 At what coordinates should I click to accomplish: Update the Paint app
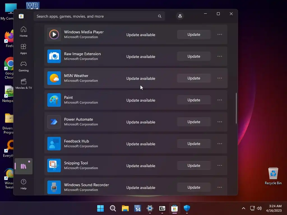pos(194,100)
